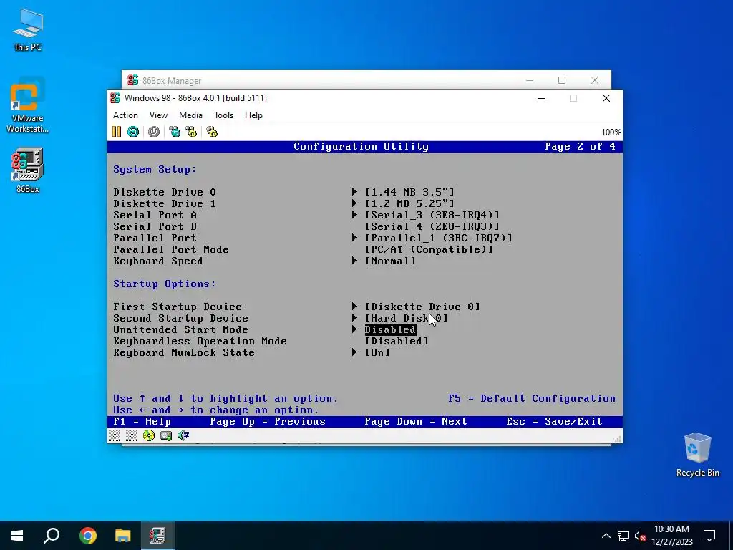
Task: Click the arrow beside Diskette Drive 1
Action: pos(354,203)
